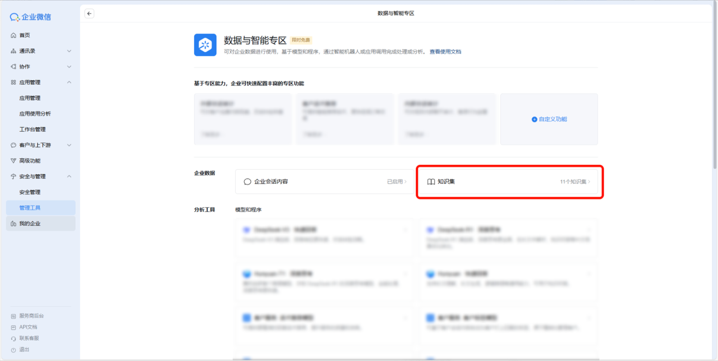The width and height of the screenshot is (718, 361).
Task: Click the blue 数据与智能专区 app icon
Action: (205, 45)
